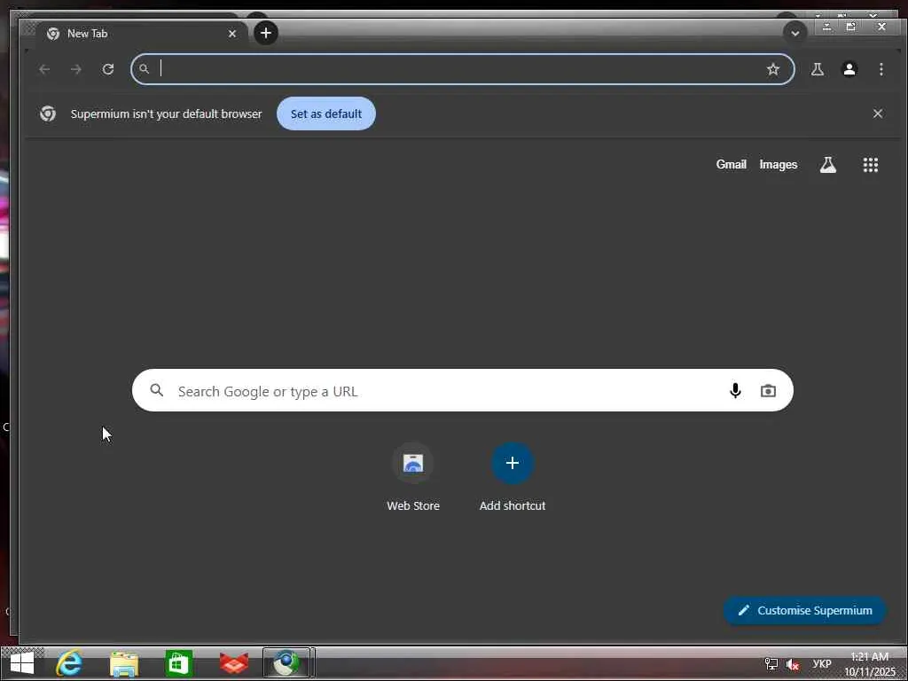Open the toolbar flask experiments icon
The image size is (908, 681).
817,69
